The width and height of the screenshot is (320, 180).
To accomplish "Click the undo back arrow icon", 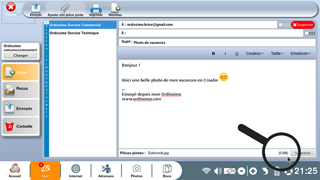I will pyautogui.click(x=265, y=171).
